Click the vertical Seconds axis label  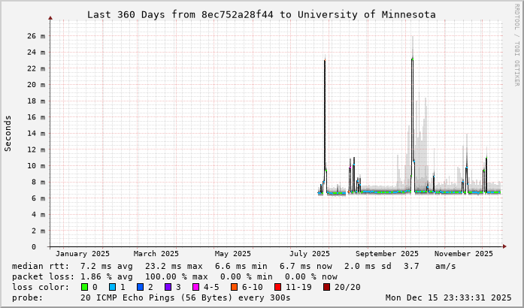8,133
